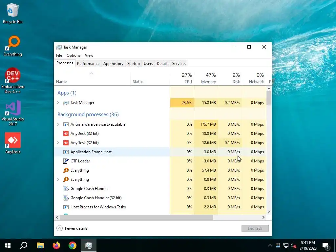Switch to the Services tab
The height and width of the screenshot is (252, 336).
point(179,64)
